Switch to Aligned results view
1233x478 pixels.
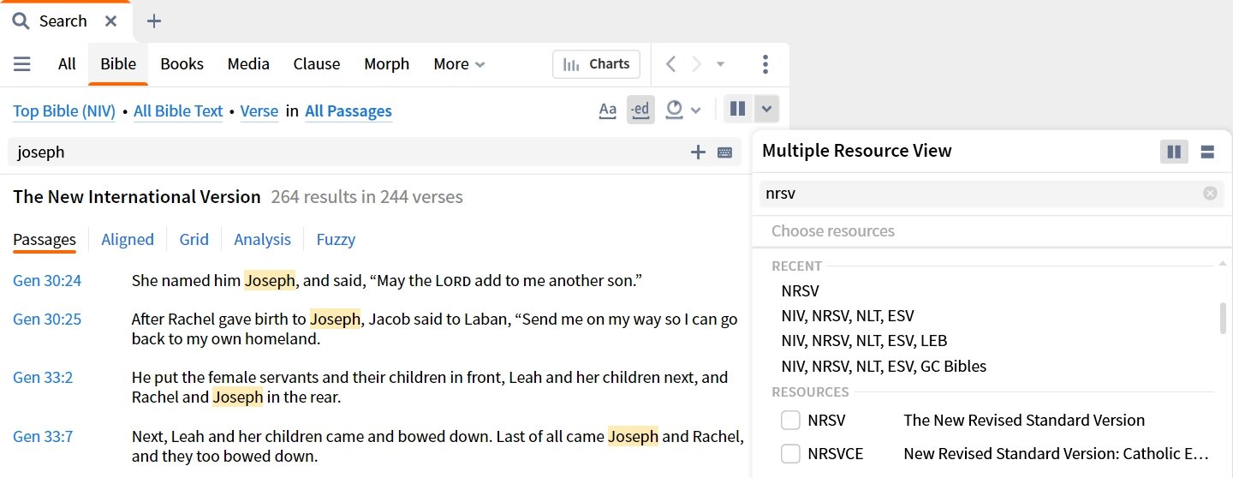click(x=128, y=240)
